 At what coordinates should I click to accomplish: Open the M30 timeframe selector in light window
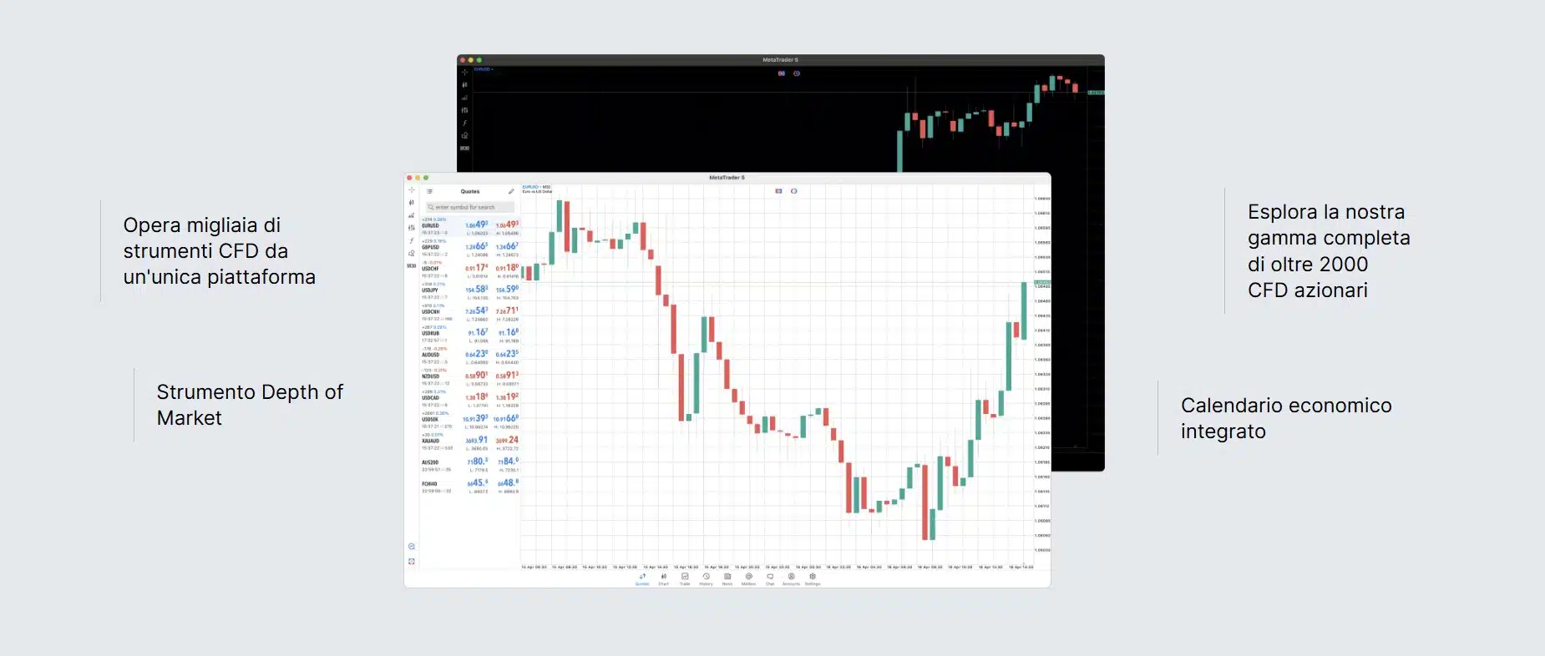(411, 266)
